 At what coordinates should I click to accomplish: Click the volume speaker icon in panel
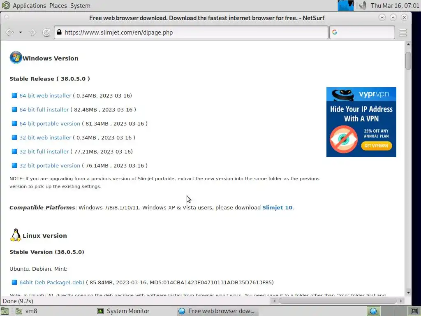pyautogui.click(x=362, y=5)
